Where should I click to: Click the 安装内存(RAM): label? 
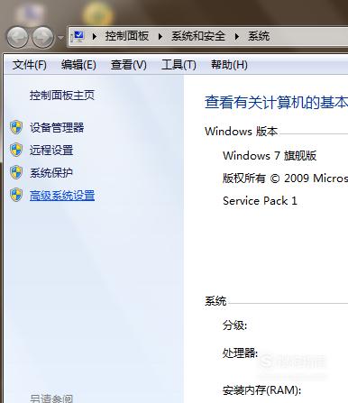click(261, 390)
